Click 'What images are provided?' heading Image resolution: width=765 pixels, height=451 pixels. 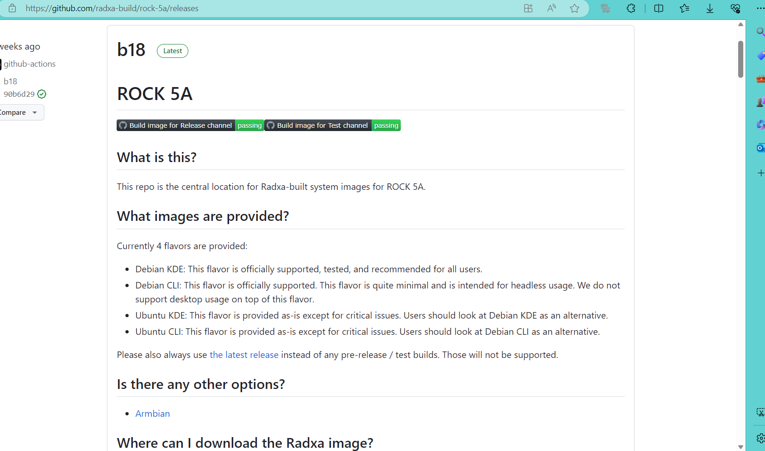(x=203, y=216)
